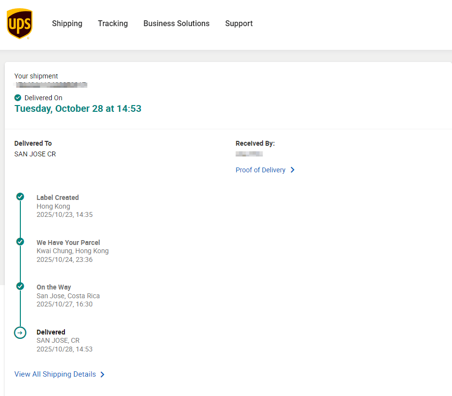Select the We Have Your Parcel checkmark
Screen dimensions: 452x396
point(20,242)
